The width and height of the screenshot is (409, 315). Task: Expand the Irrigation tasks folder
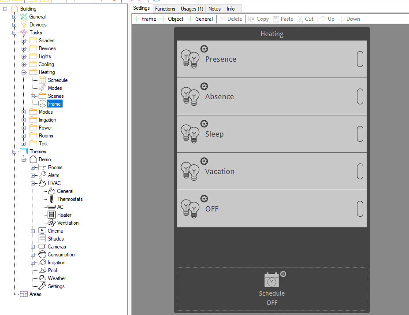click(x=24, y=120)
